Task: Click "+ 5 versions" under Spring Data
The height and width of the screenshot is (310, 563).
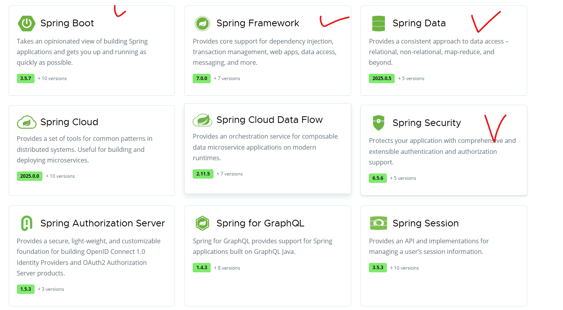Action: click(x=411, y=78)
